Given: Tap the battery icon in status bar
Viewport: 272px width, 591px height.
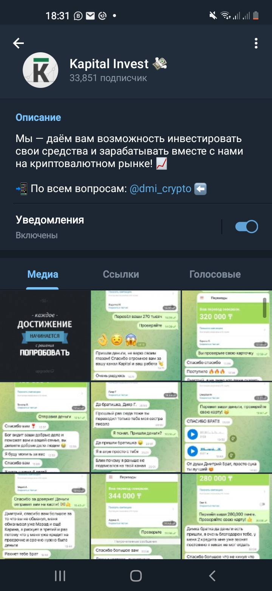Looking at the screenshot, I should [x=256, y=16].
